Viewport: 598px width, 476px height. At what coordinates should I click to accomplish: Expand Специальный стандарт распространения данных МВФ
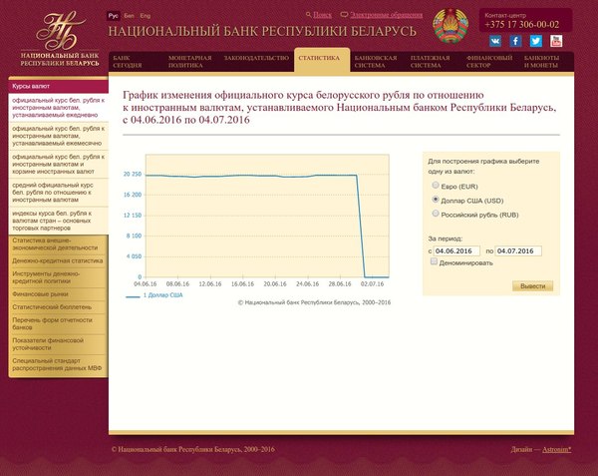coord(57,364)
